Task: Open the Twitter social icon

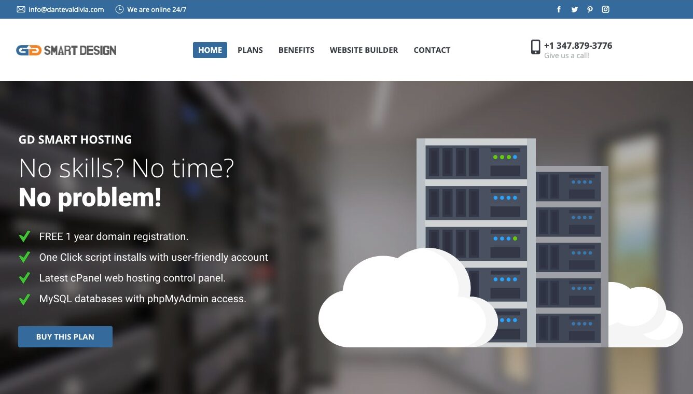Action: coord(574,9)
